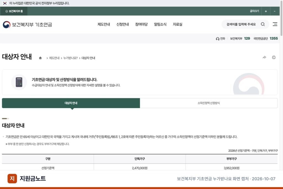The height and width of the screenshot is (189, 283).
Task: Click the headset 전화 icon
Action: (x=218, y=39)
